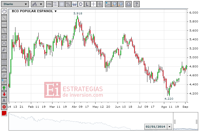Toggle the chart grid lines
The image size is (199, 132).
point(62,4)
